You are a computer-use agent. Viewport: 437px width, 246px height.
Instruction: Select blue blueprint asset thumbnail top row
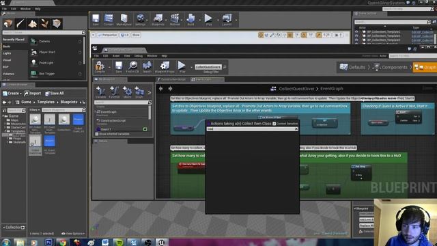click(x=79, y=120)
